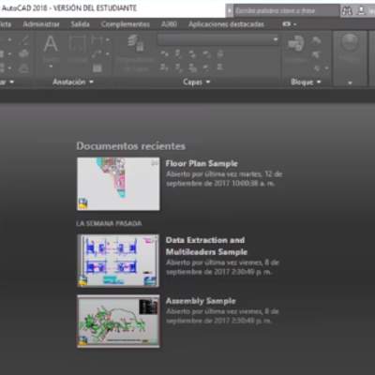Expand the arrow left of search box
The image size is (375, 375).
230,10
